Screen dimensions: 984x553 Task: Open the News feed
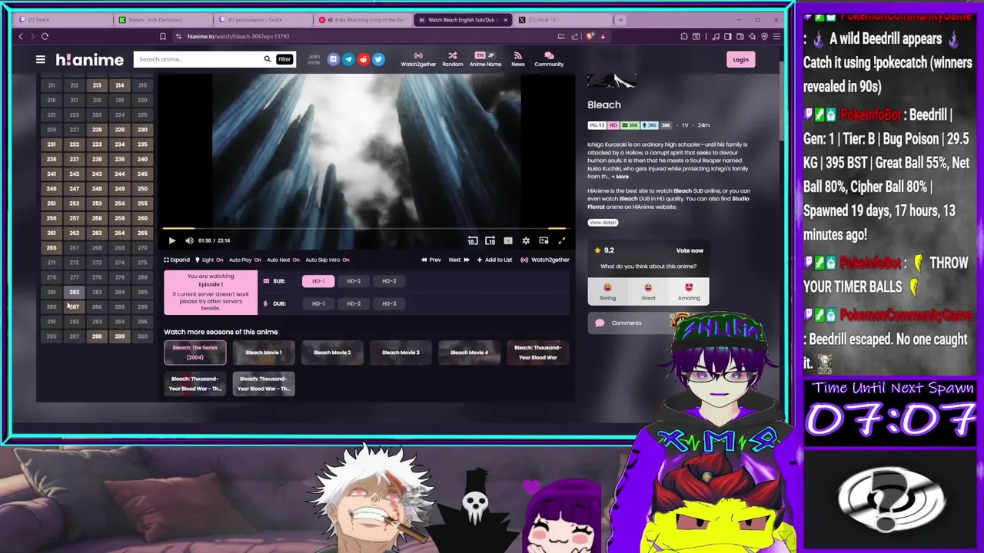click(x=517, y=59)
